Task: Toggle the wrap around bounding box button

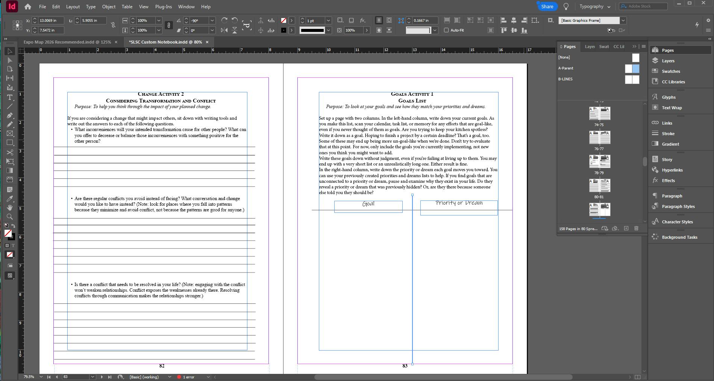Action: (389, 20)
